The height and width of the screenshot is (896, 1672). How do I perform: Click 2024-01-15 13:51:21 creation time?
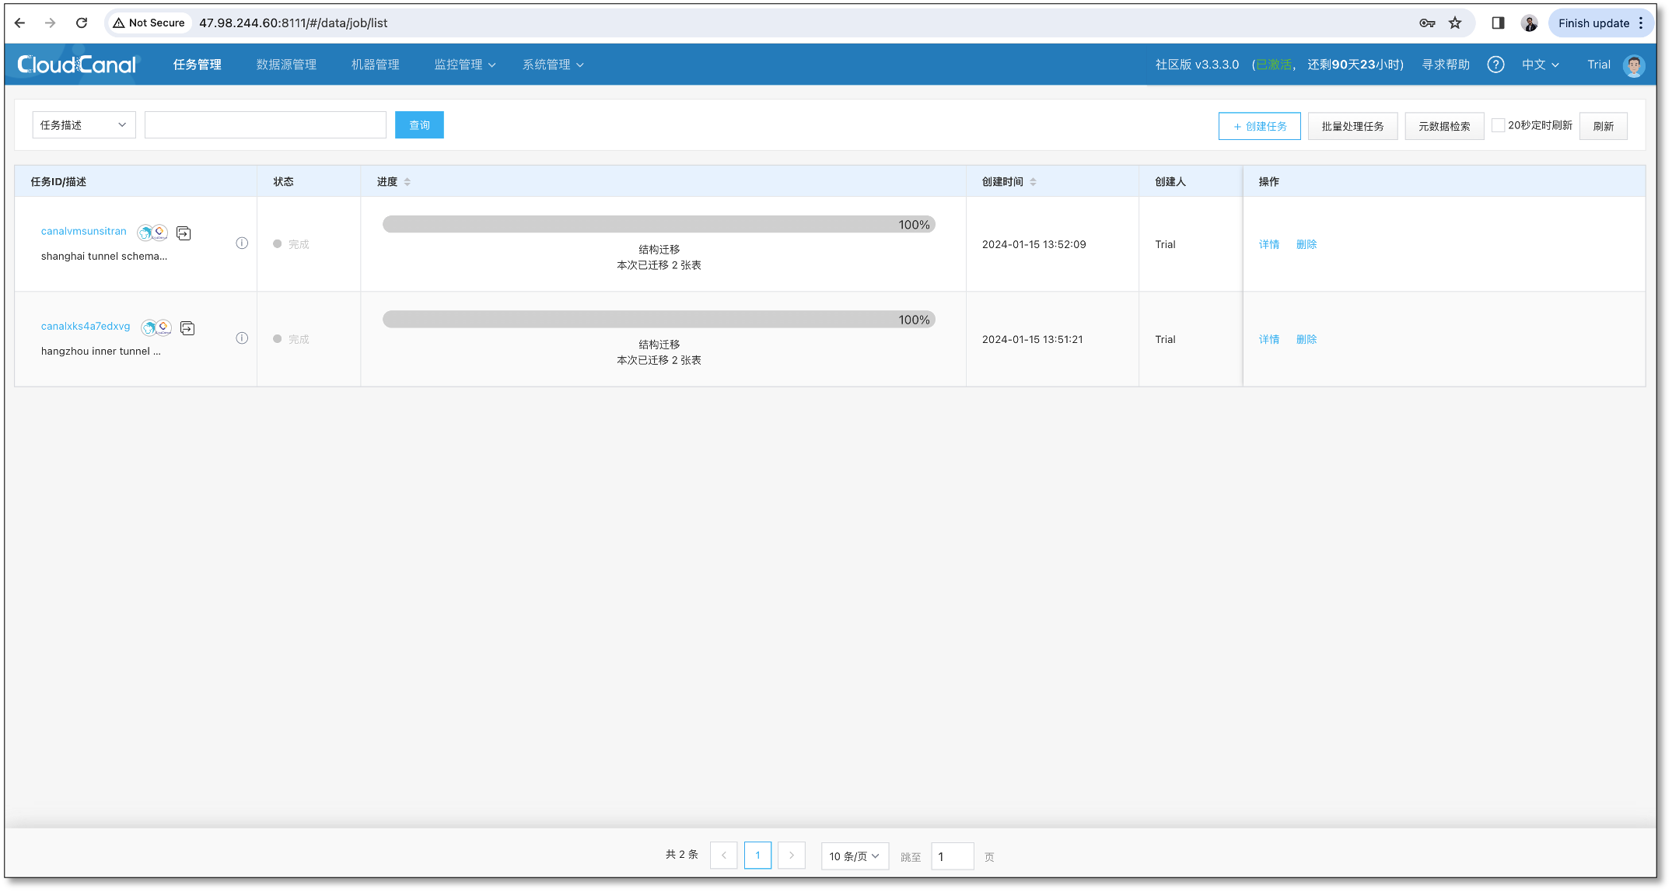[x=1033, y=339]
